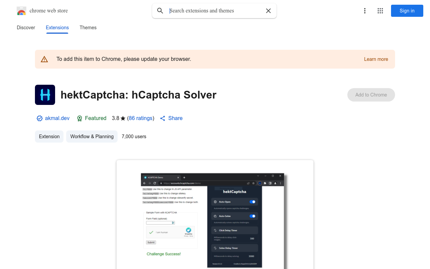Select the Workflow & Planning category tag
Viewport: 430px width, 269px height.
pos(92,137)
